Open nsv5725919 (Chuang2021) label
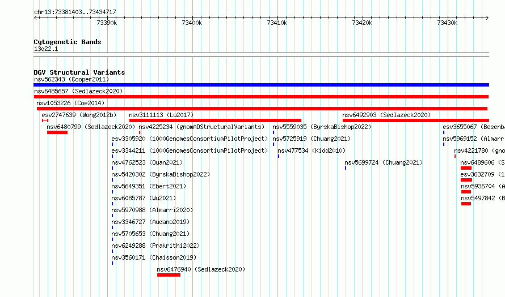The image size is (505, 297). coord(312,139)
